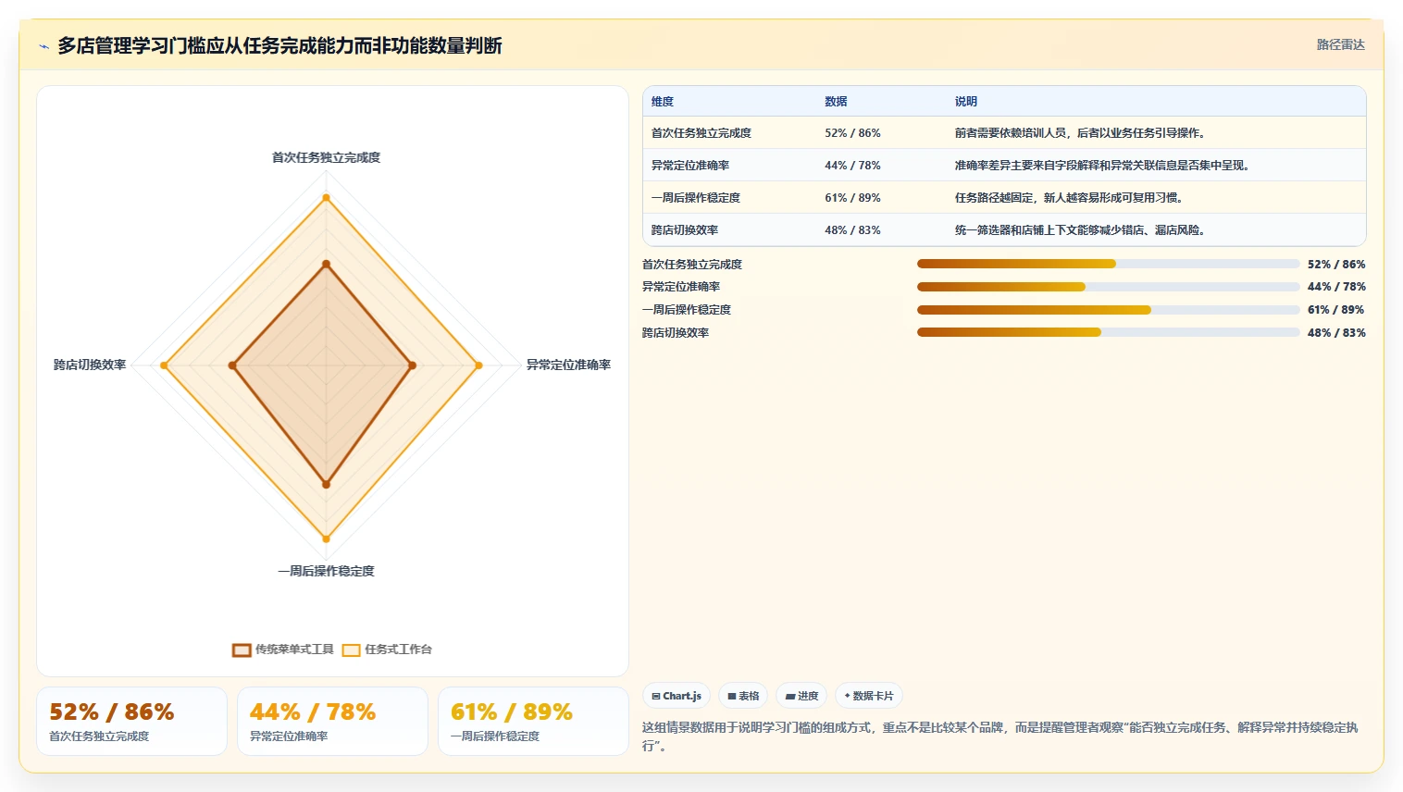
Task: Click progress value 52% / 86% beside bar
Action: 1336,265
